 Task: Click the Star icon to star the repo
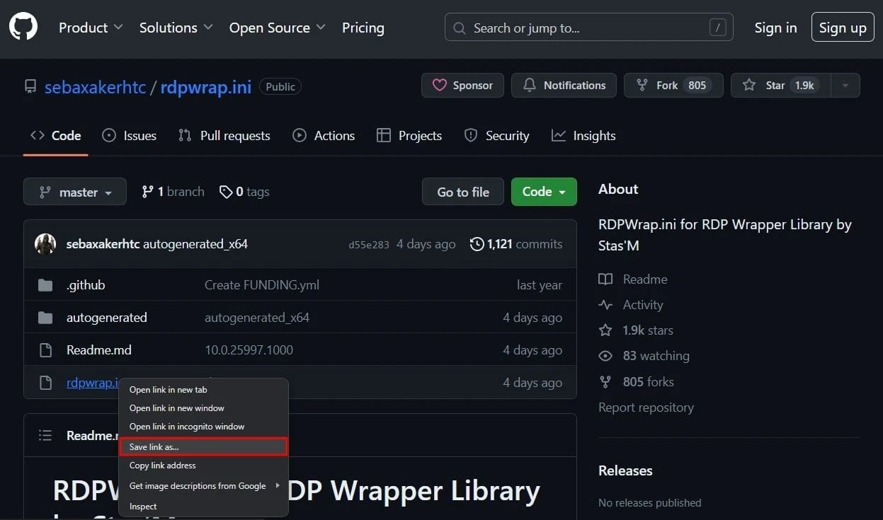click(748, 85)
